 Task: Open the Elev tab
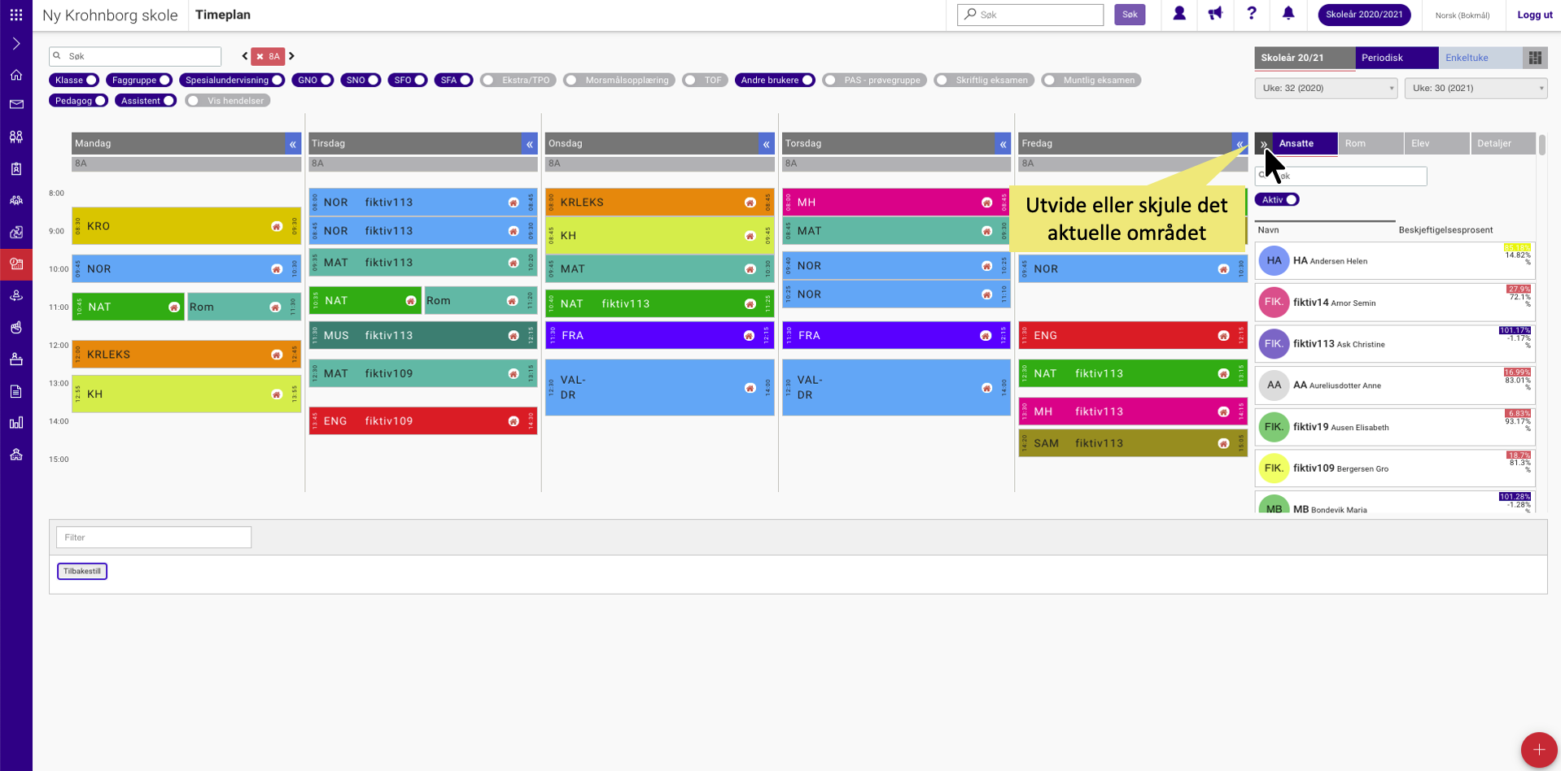[x=1436, y=143]
